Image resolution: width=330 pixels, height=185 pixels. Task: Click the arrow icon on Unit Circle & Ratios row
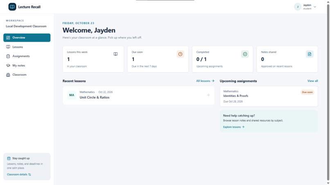[x=208, y=95]
